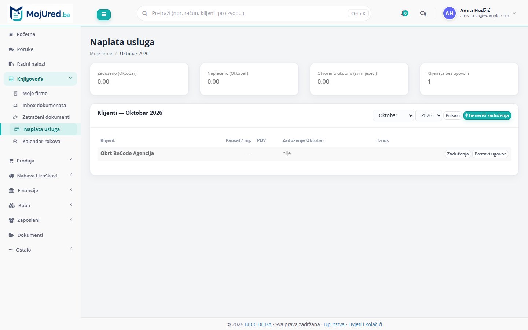Screen dimensions: 528x330
Task: Click the Dokumenti folder icon
Action: pos(11,235)
